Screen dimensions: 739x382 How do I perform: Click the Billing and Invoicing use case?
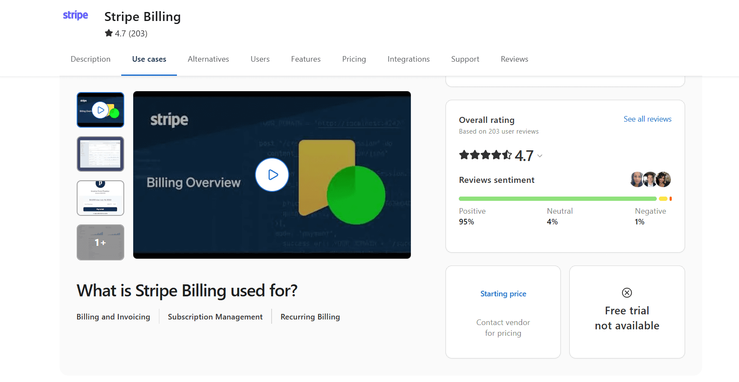click(113, 317)
